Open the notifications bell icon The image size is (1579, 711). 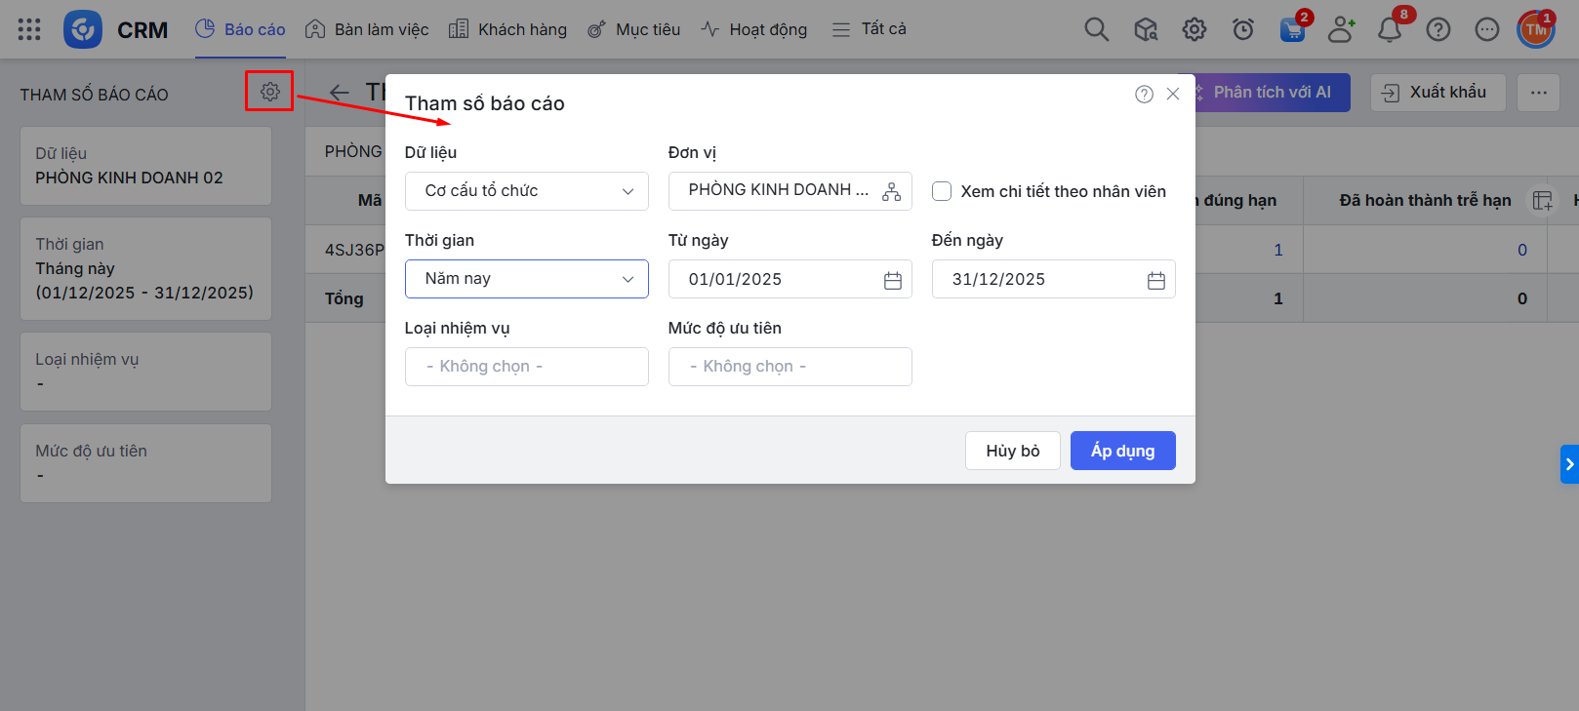click(x=1389, y=30)
